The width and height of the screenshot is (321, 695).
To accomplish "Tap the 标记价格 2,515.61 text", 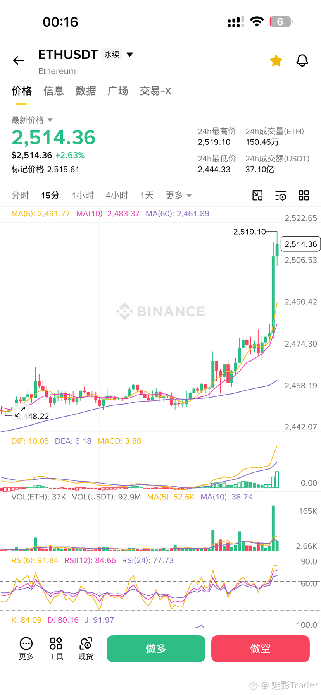I will 45,169.
